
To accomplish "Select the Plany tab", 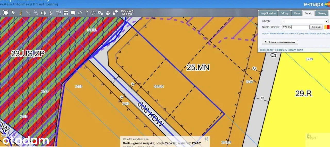I will pos(296,13).
